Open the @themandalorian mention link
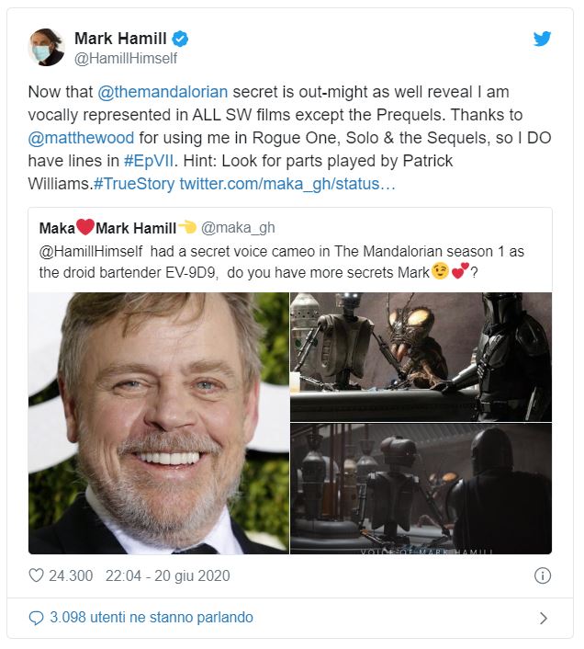This screenshot has width=584, height=649. (x=163, y=92)
